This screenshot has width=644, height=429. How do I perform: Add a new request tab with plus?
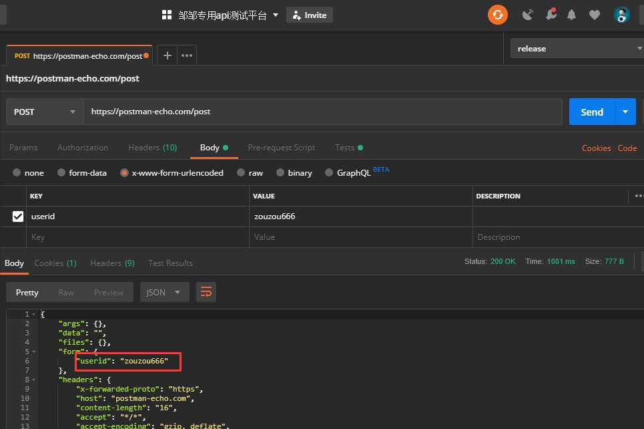(x=167, y=55)
